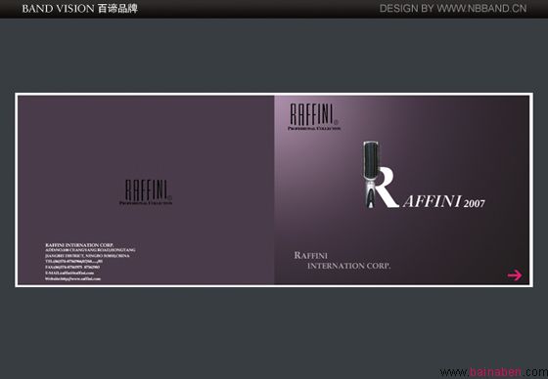Click the RAFFINI logo at front cover top

point(311,114)
